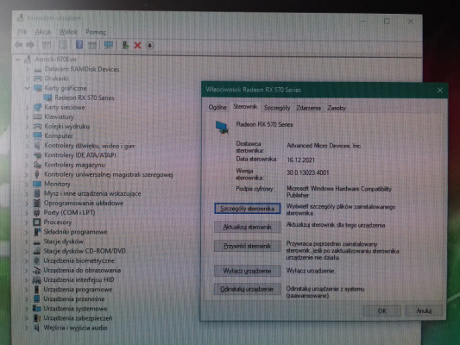Click the Aktualizuj sterownik button
This screenshot has height=345, width=460.
click(248, 227)
